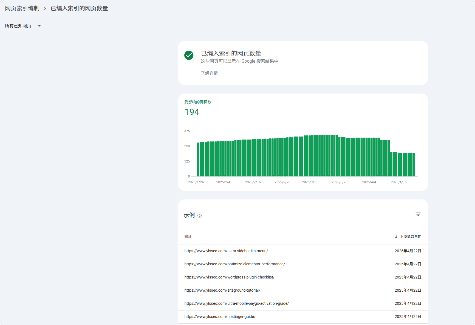Click the 2025/4/16 chart axis label
Viewport: 475px width, 325px height.
[x=399, y=182]
